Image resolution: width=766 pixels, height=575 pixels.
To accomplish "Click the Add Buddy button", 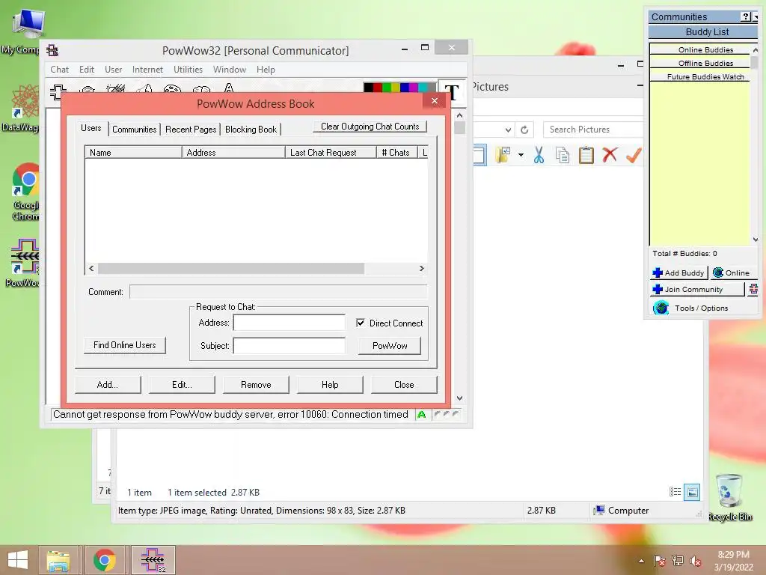I will [679, 273].
